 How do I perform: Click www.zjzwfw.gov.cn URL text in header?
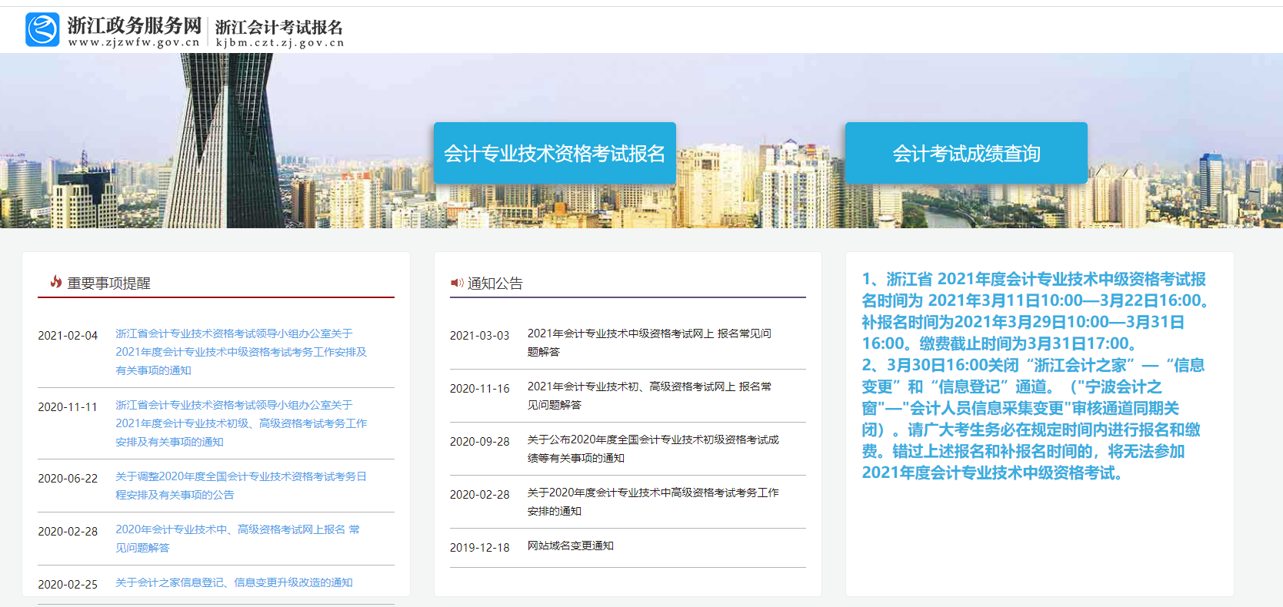(x=134, y=42)
